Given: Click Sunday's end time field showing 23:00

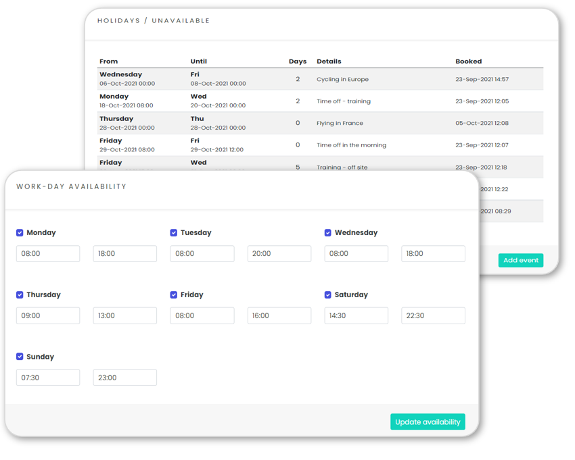Looking at the screenshot, I should [x=124, y=378].
